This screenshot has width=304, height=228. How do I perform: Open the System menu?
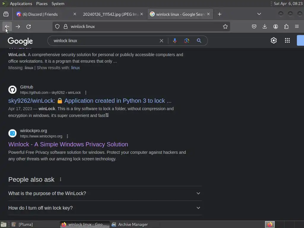pyautogui.click(x=58, y=4)
